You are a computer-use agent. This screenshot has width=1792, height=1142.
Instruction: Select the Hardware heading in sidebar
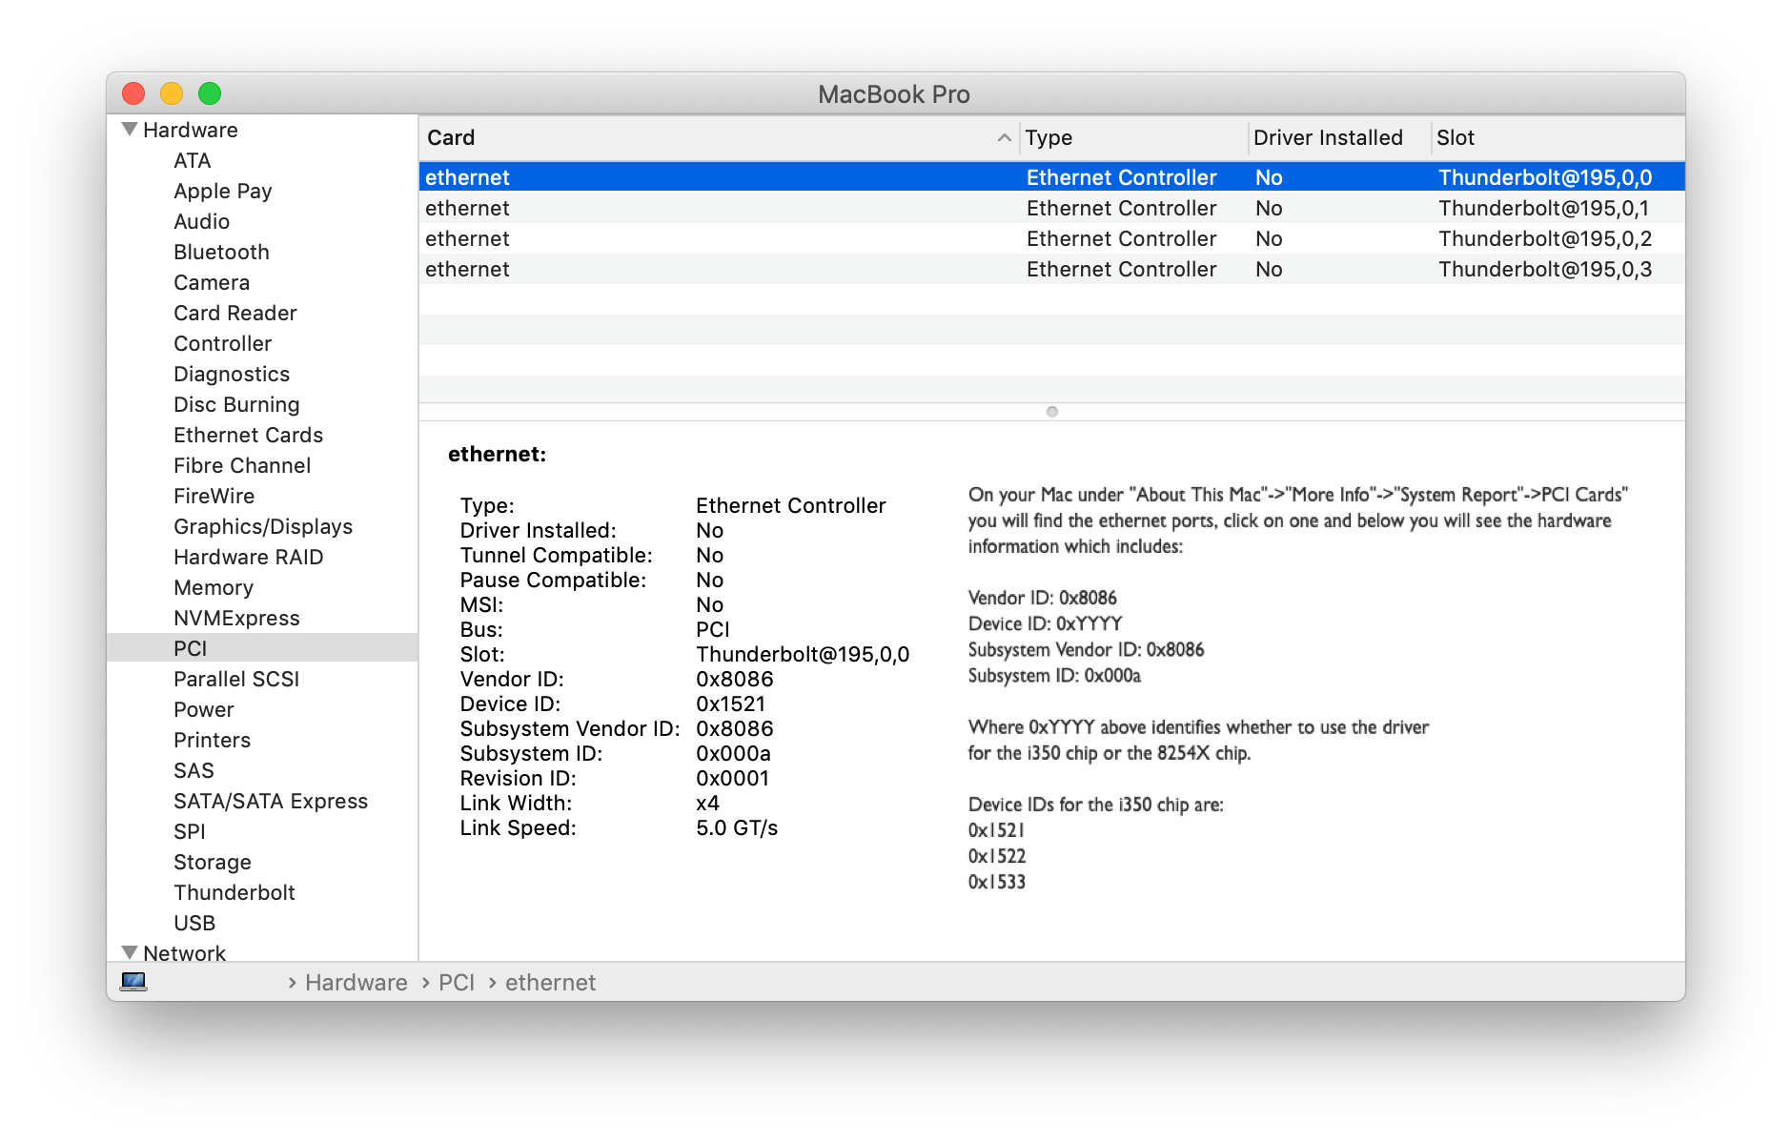191,130
